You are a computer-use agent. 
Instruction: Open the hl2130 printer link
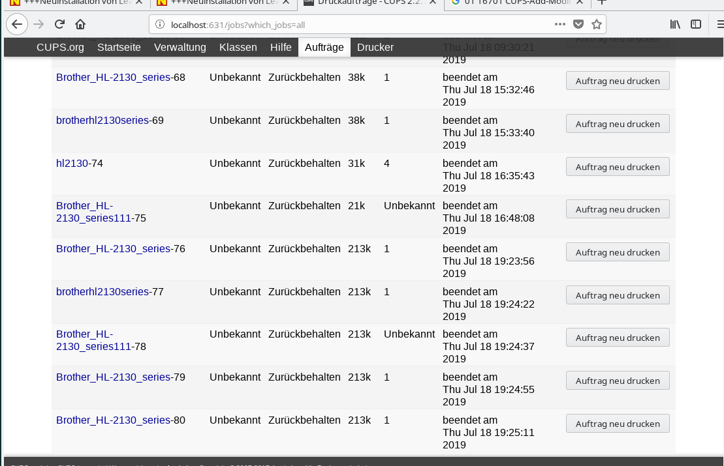coord(72,163)
